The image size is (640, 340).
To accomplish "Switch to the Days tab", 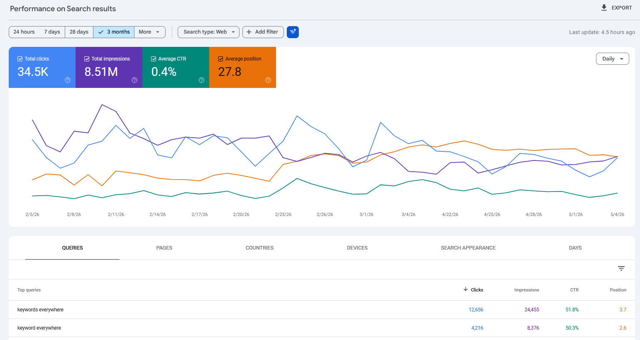I will click(575, 248).
